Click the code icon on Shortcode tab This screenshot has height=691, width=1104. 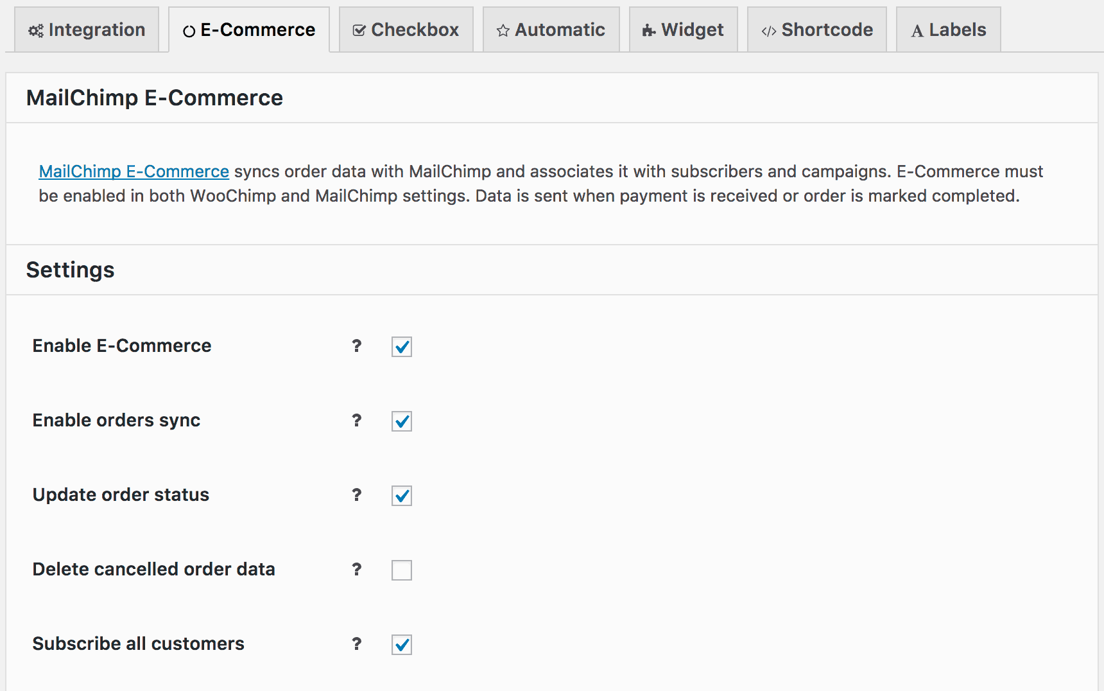coord(768,30)
